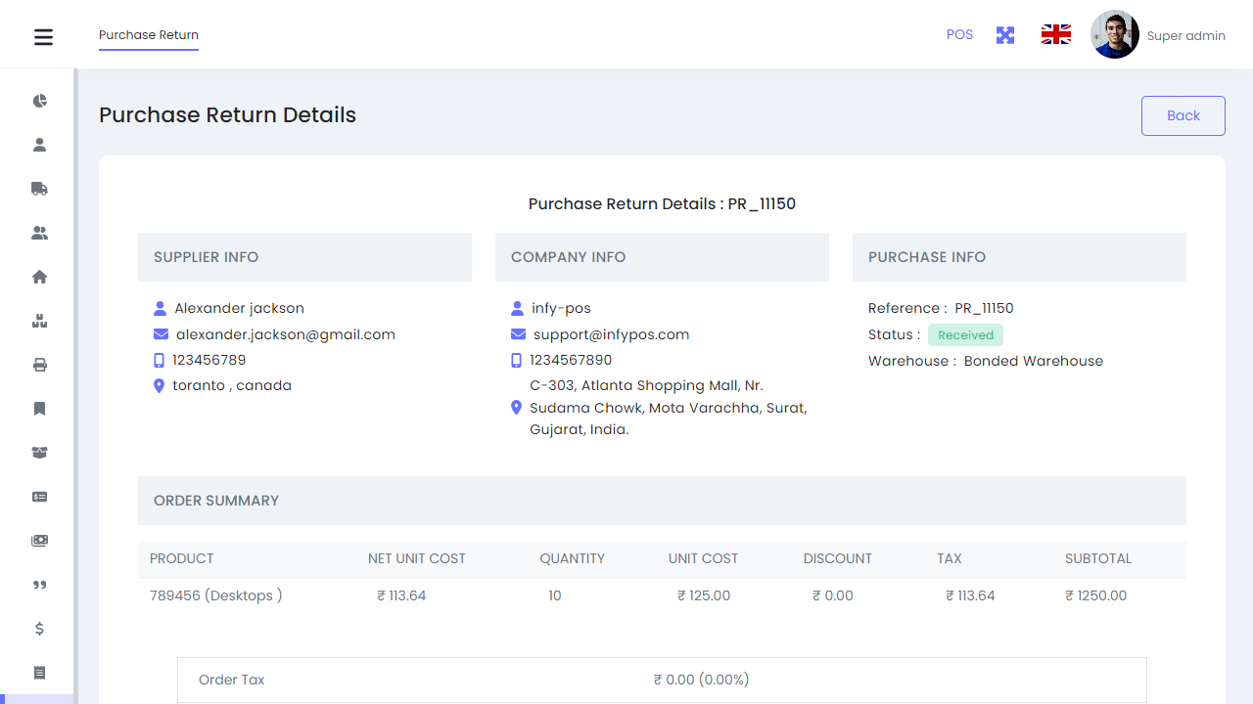Open the Super admin account menu
Image resolution: width=1253 pixels, height=704 pixels.
pos(1158,35)
